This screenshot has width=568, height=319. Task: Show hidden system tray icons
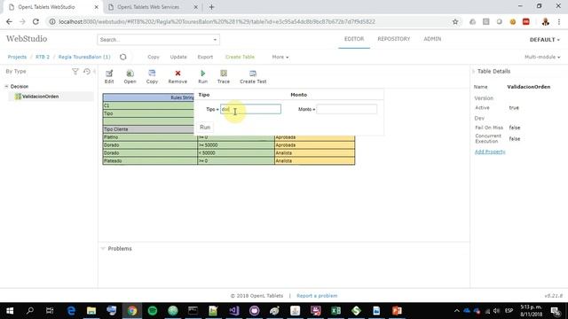[x=457, y=311]
